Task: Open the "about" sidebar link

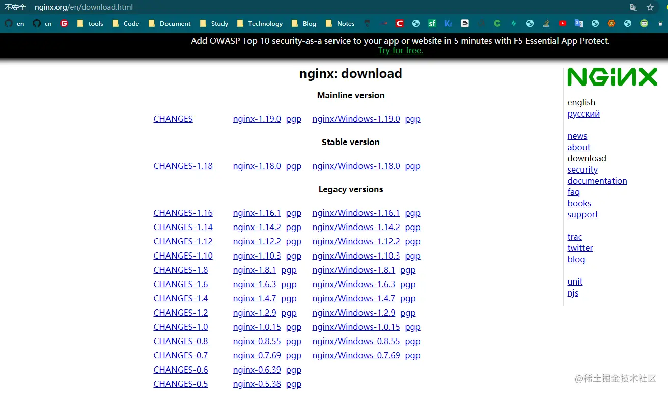Action: (579, 147)
